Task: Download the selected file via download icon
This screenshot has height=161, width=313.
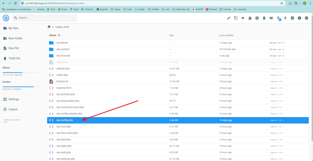Action: (x=278, y=18)
